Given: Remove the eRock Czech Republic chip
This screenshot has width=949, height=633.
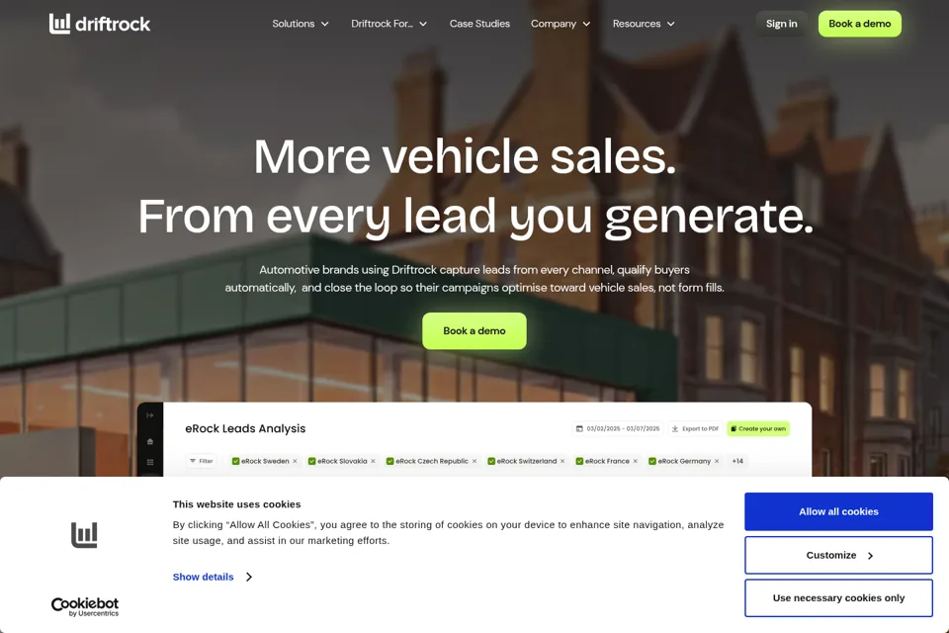Looking at the screenshot, I should tap(474, 461).
